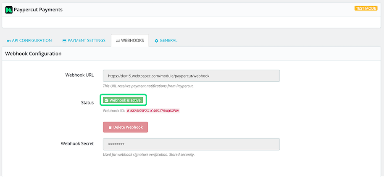Click the Paypercut Payments title

pyautogui.click(x=38, y=10)
